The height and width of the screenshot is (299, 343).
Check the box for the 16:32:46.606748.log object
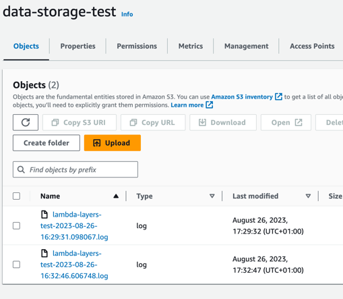(16, 265)
